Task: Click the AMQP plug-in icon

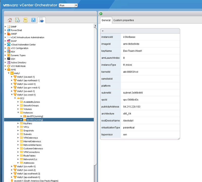Action: click(9, 34)
